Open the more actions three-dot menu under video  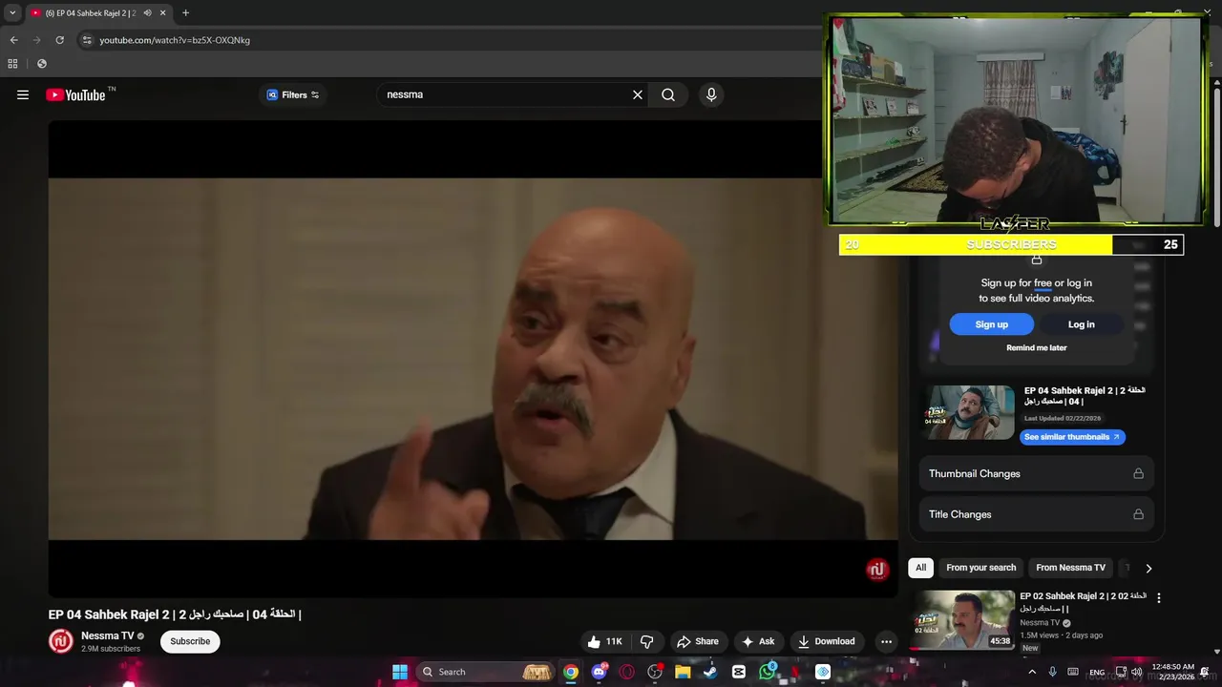pos(886,641)
